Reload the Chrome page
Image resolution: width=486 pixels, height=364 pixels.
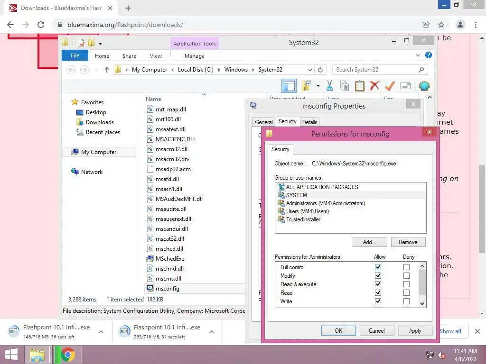[x=41, y=25]
